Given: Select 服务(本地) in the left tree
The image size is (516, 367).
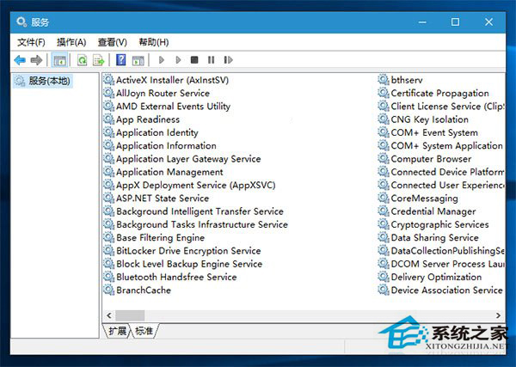Looking at the screenshot, I should pos(43,81).
